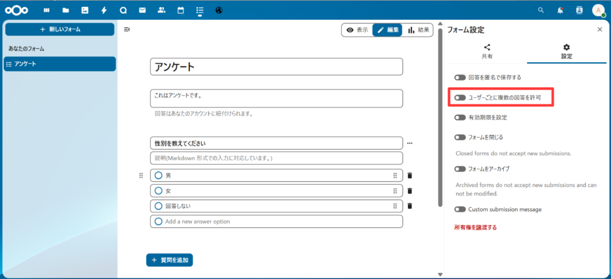611x279 pixels.
Task: Open the Activity lightning bolt icon
Action: tap(104, 10)
